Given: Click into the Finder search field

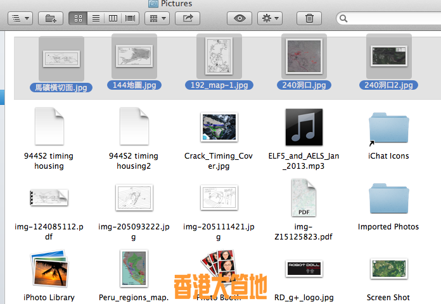Looking at the screenshot, I should [390, 18].
